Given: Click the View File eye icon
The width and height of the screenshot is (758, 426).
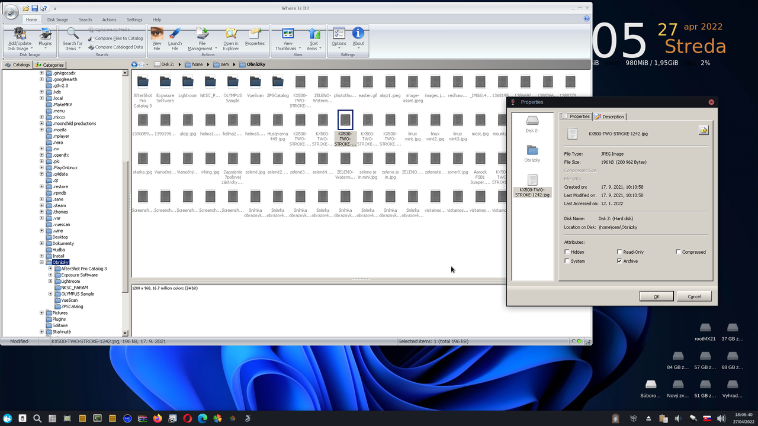Looking at the screenshot, I should [x=157, y=33].
